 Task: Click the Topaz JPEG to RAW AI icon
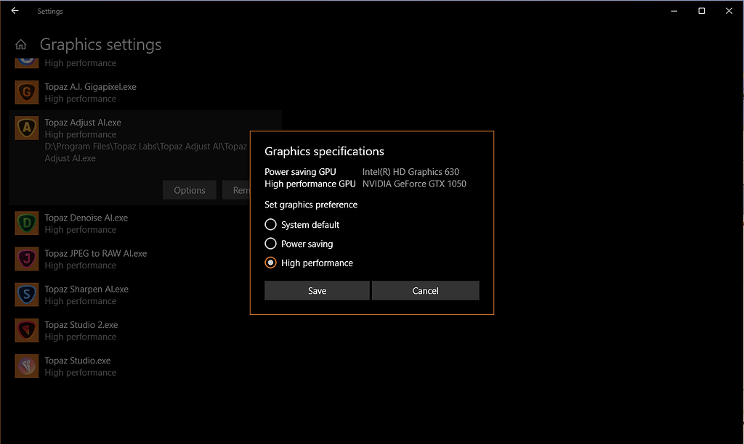click(26, 258)
